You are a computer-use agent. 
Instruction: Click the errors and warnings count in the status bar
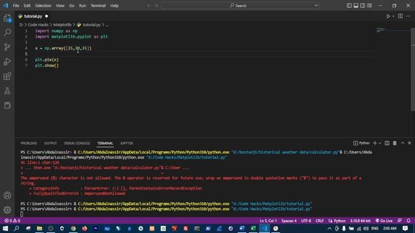pos(12,221)
